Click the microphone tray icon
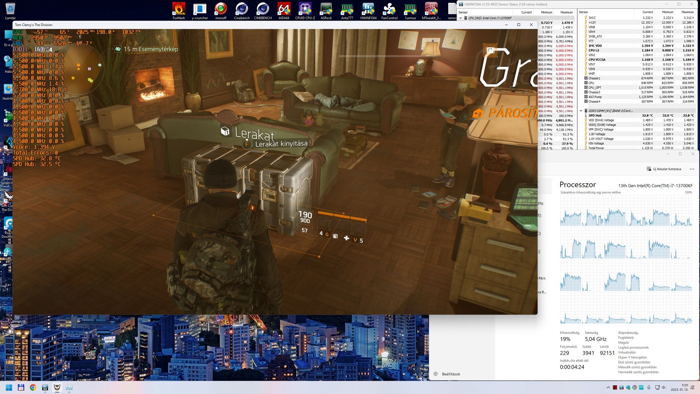The width and height of the screenshot is (700, 394). (649, 388)
